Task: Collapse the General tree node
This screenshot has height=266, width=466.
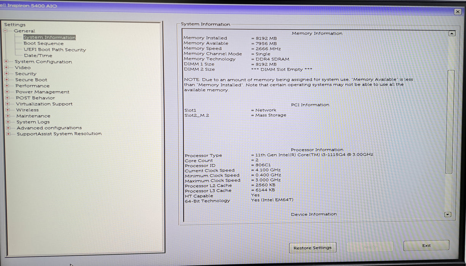Action: [x=6, y=31]
